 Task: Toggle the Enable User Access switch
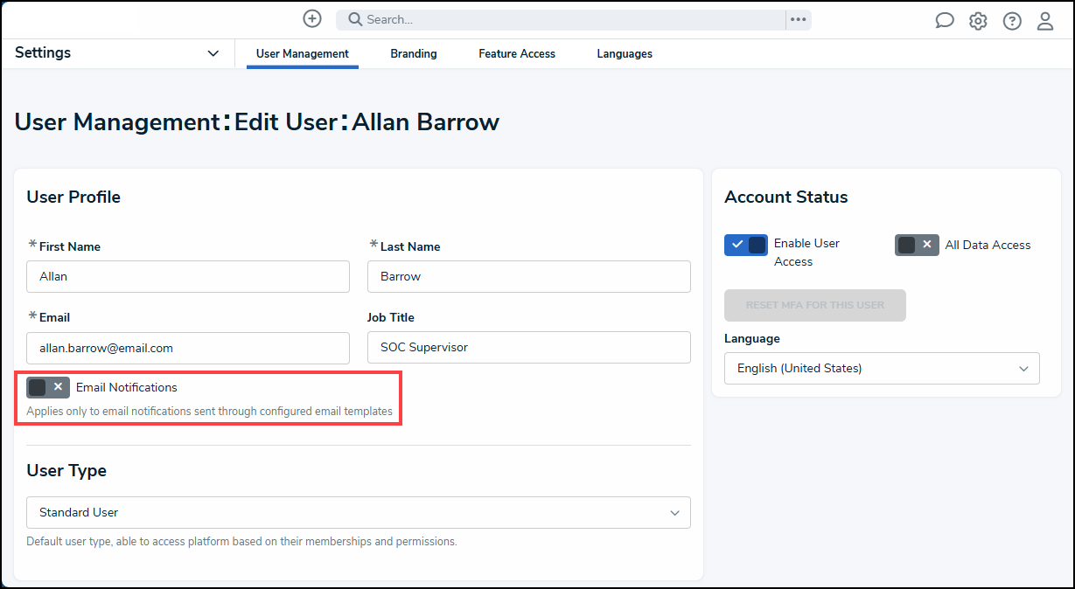[x=746, y=245]
